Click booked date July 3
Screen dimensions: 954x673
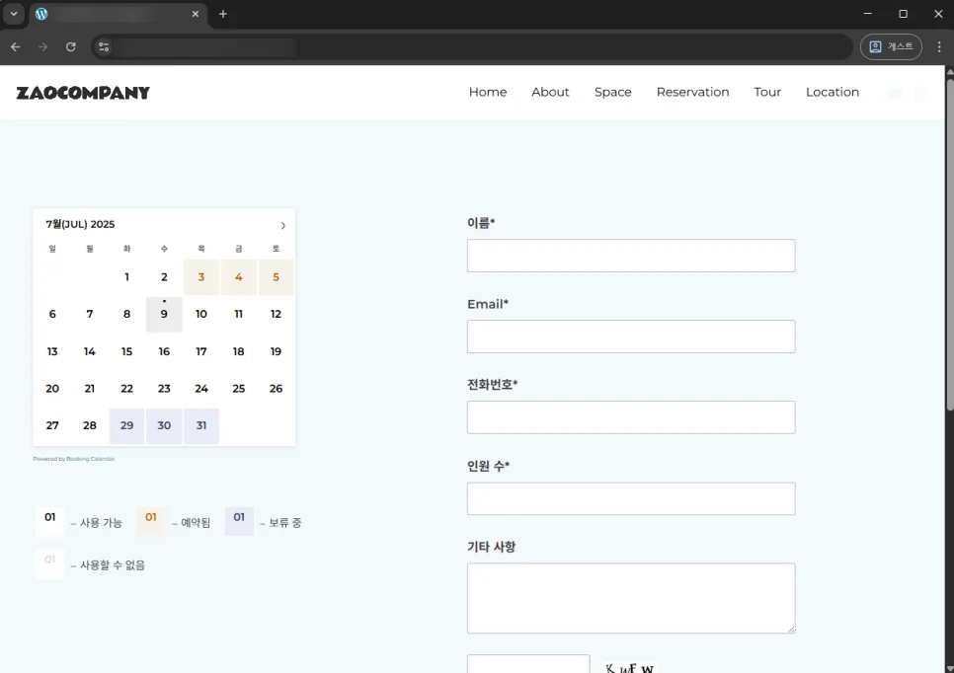pyautogui.click(x=201, y=277)
